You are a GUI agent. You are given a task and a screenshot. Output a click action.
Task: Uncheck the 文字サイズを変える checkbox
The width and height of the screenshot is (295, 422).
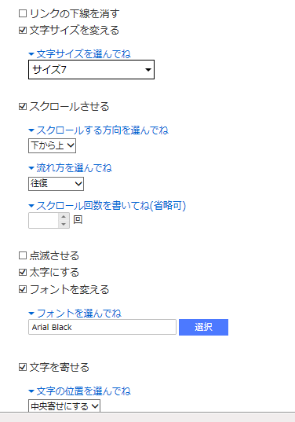click(23, 30)
